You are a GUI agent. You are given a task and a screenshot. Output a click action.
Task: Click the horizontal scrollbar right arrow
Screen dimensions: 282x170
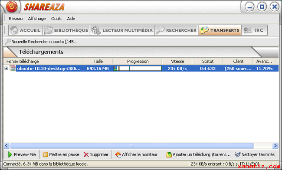(x=275, y=146)
